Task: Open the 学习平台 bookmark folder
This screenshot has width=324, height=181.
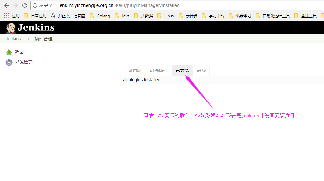Action: [213, 16]
